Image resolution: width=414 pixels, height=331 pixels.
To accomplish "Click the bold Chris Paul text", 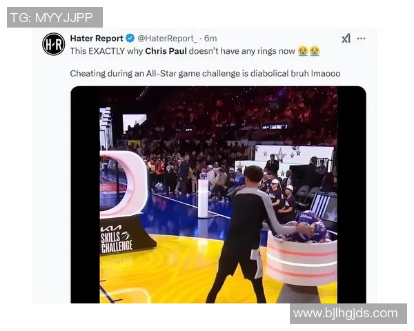I will click(166, 51).
